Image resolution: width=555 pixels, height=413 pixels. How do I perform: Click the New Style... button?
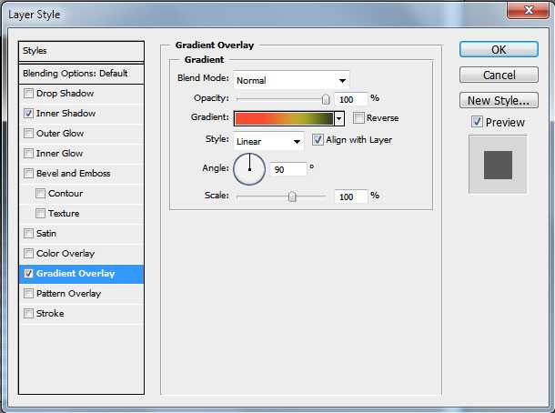coord(499,100)
